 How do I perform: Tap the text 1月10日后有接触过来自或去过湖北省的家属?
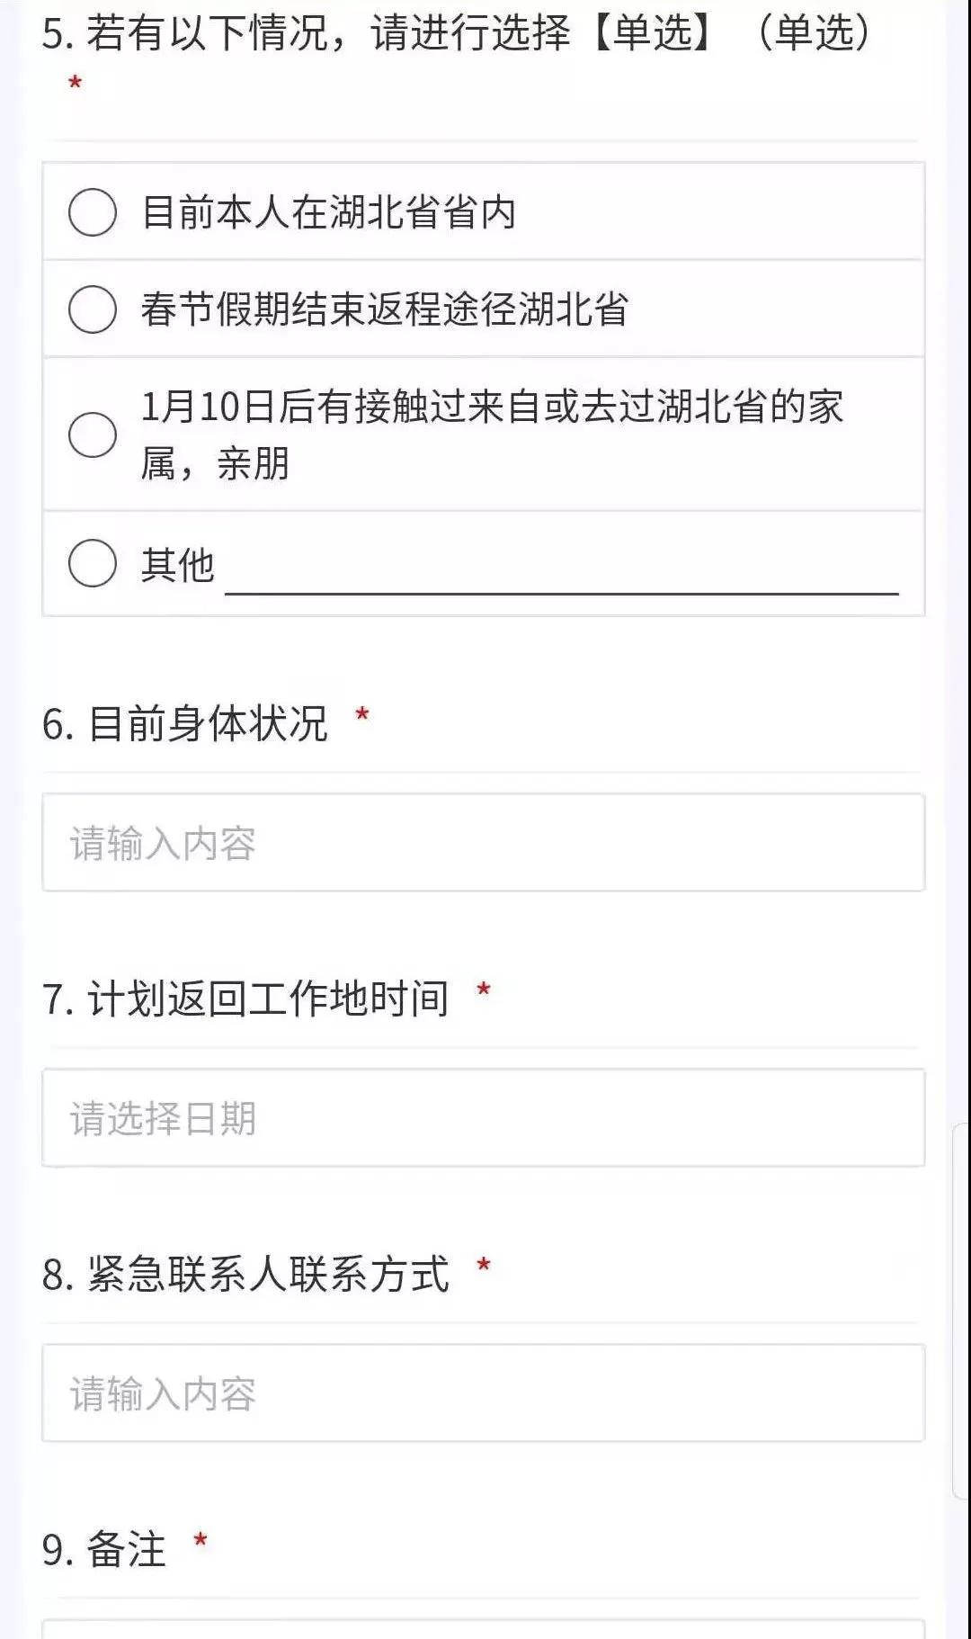pyautogui.click(x=493, y=408)
